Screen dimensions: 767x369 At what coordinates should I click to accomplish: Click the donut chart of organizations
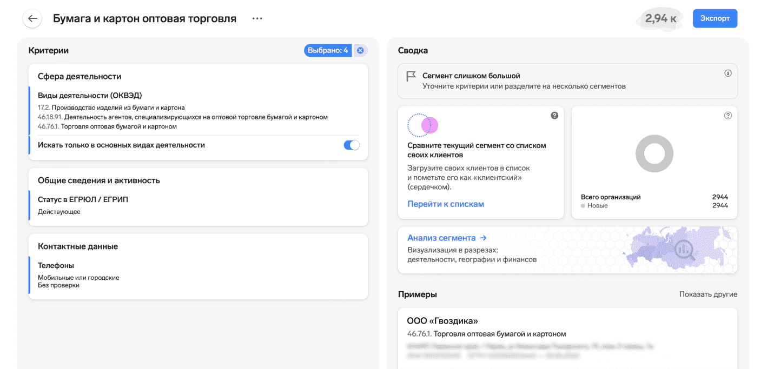pos(654,153)
